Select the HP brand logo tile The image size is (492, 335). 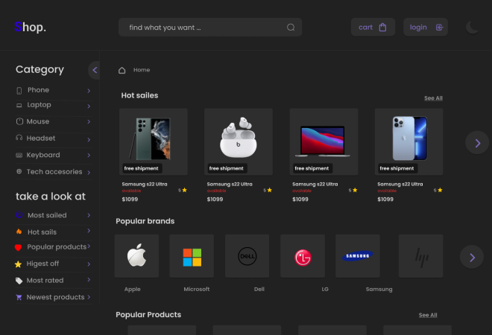(420, 255)
